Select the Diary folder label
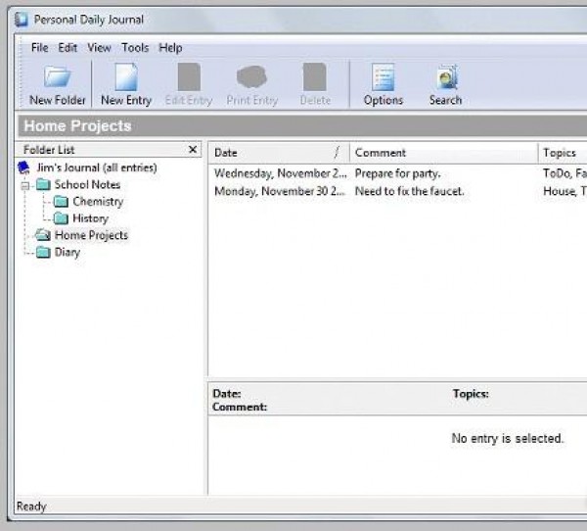 (68, 252)
